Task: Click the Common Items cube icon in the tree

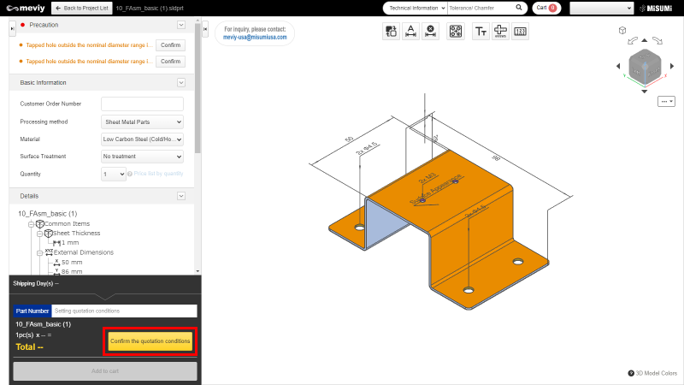Action: [x=39, y=224]
